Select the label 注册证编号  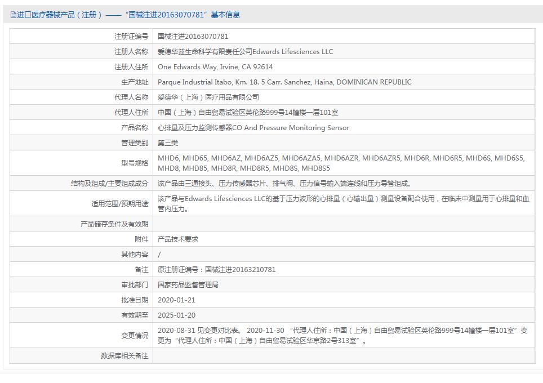[x=131, y=37]
